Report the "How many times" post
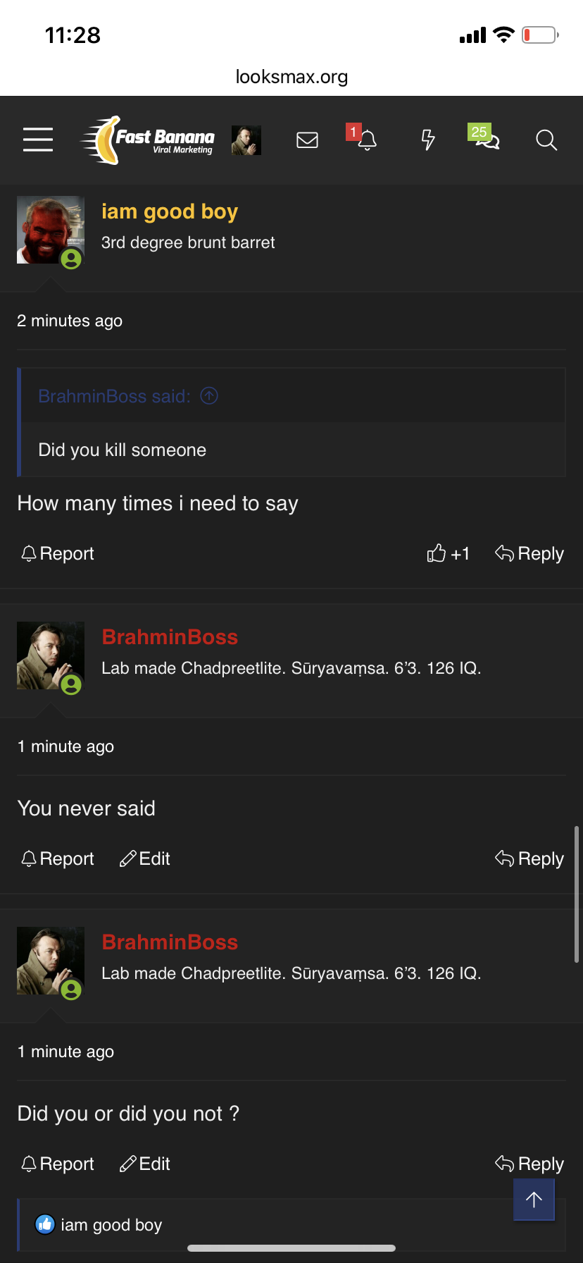Image resolution: width=583 pixels, height=1263 pixels. (x=58, y=554)
